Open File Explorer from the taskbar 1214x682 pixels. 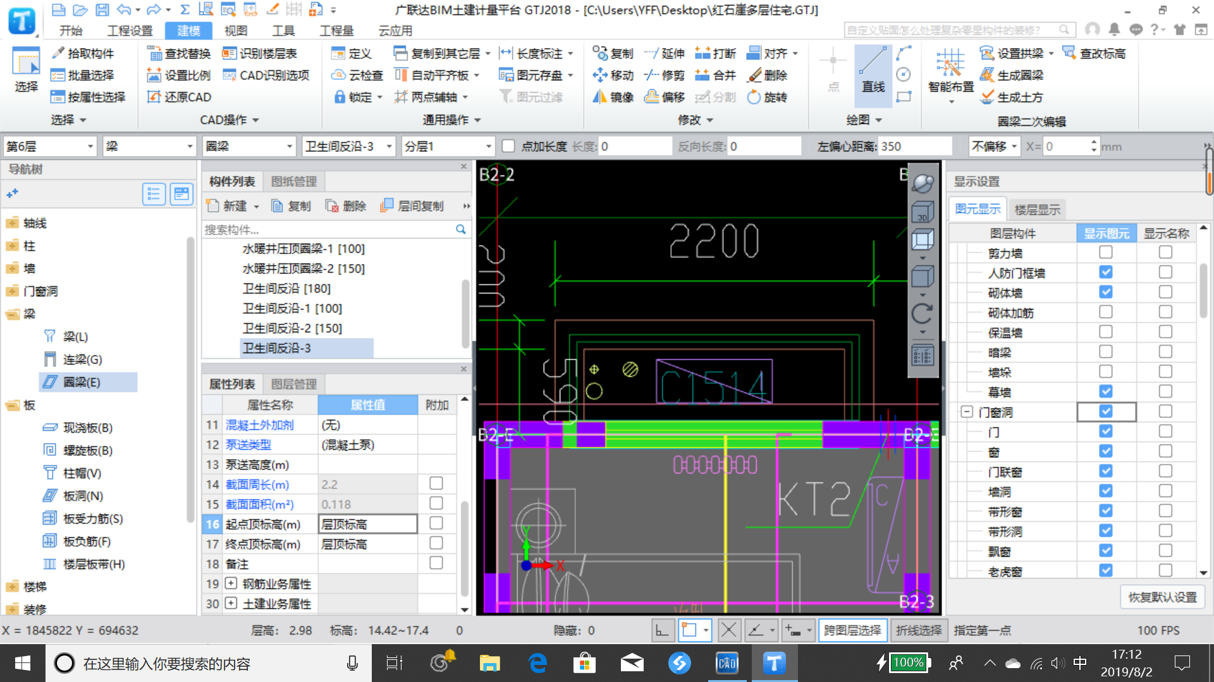[x=489, y=663]
